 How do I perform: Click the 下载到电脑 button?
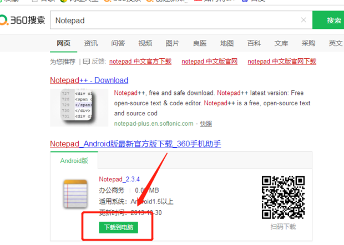point(119,227)
